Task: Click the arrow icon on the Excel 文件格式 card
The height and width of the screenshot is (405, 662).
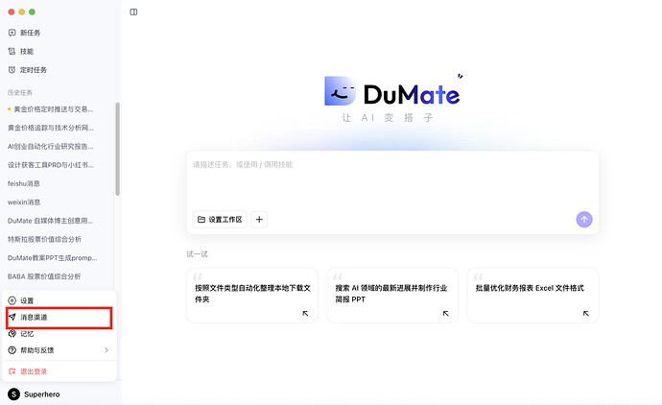Action: 586,314
